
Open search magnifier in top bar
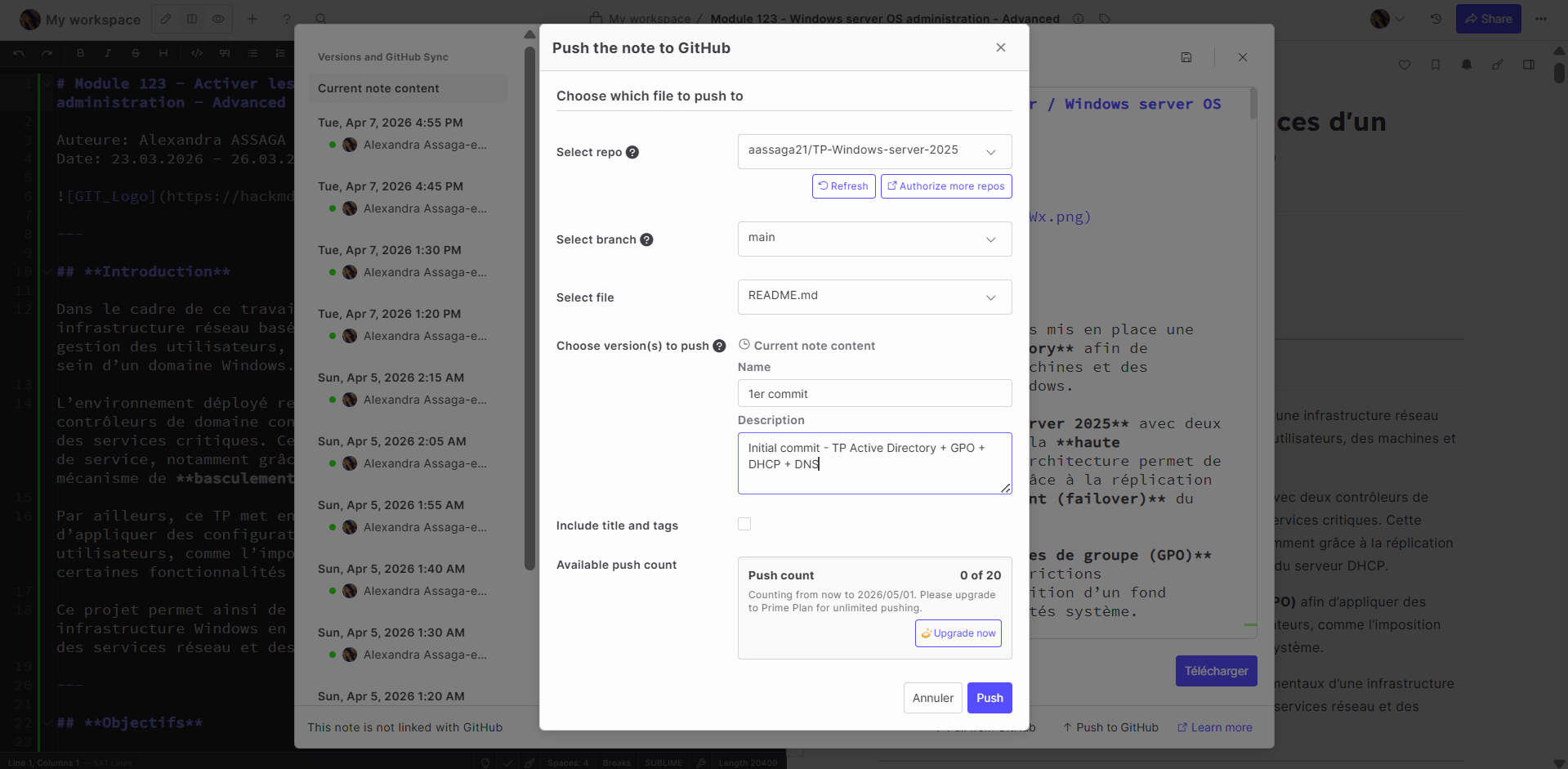coord(321,19)
